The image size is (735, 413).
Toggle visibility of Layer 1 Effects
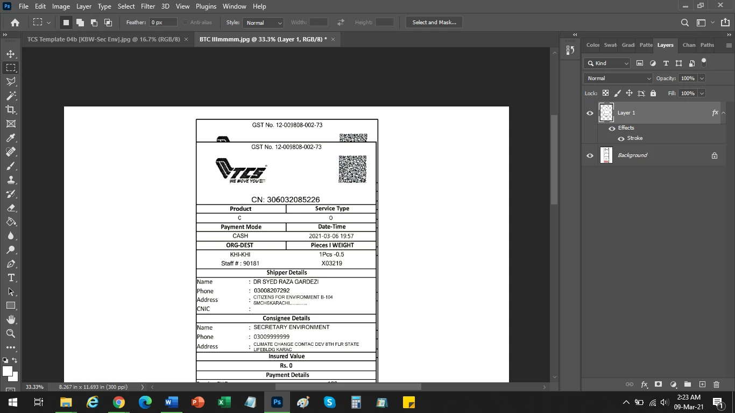tap(612, 129)
